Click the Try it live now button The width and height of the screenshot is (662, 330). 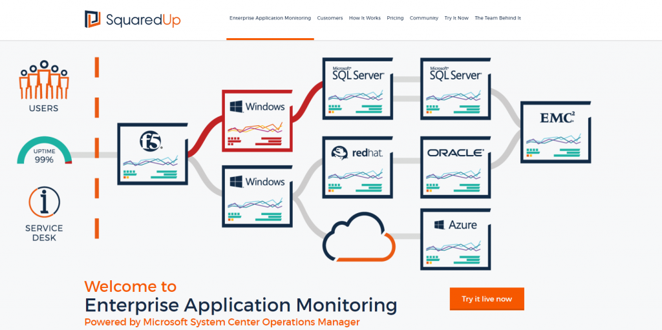(x=487, y=299)
